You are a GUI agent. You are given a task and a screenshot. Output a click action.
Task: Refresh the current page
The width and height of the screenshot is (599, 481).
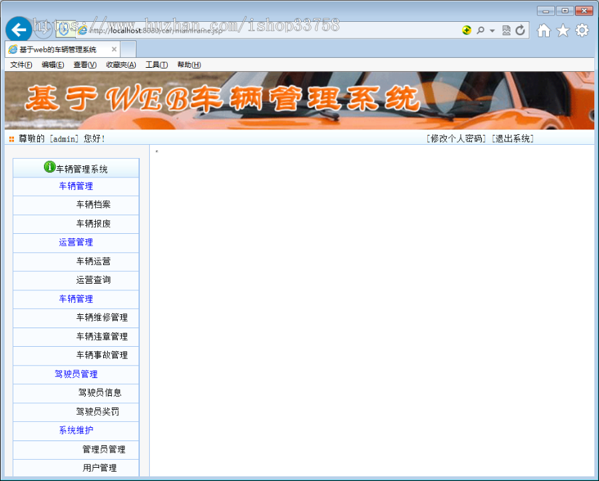pyautogui.click(x=520, y=30)
